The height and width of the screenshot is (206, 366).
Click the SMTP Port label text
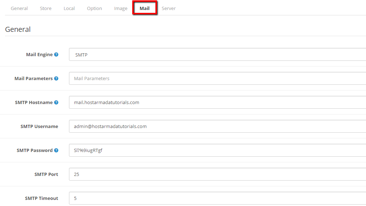click(x=46, y=175)
